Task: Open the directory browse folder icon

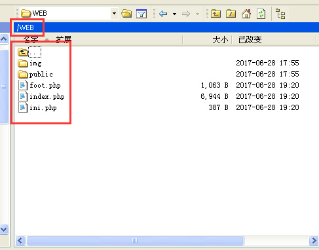Action: (126, 14)
